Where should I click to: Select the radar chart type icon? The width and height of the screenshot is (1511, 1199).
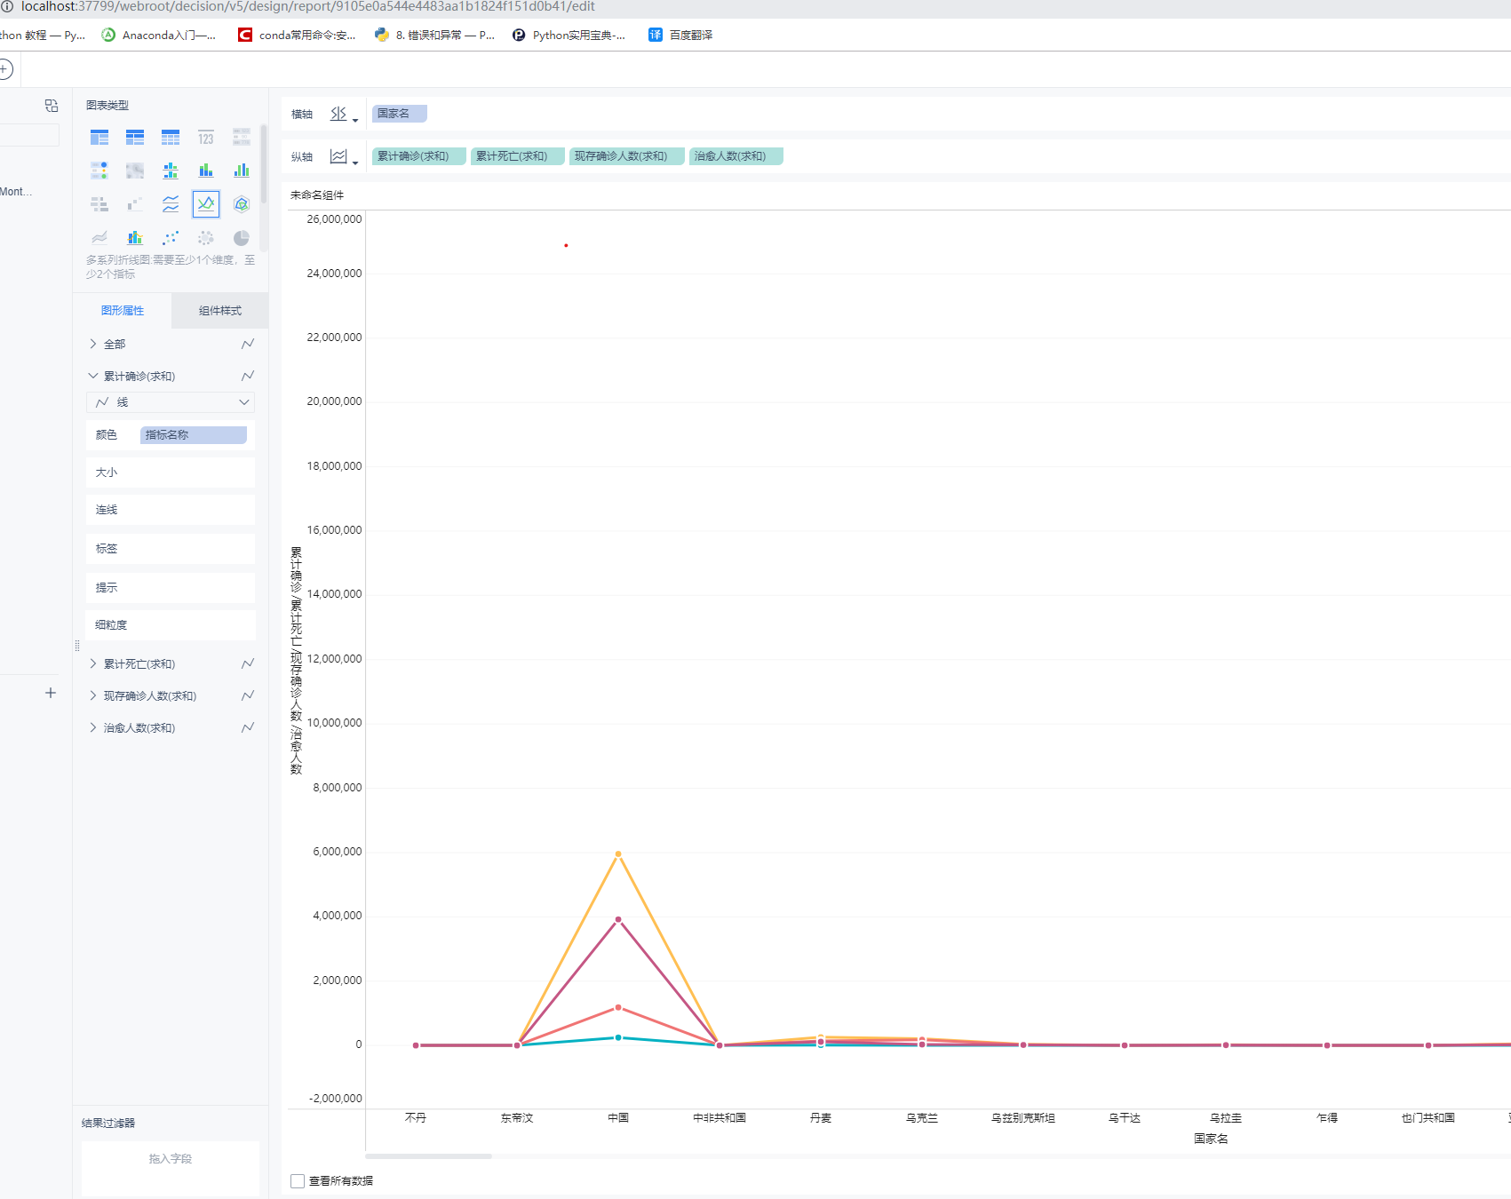(x=241, y=204)
